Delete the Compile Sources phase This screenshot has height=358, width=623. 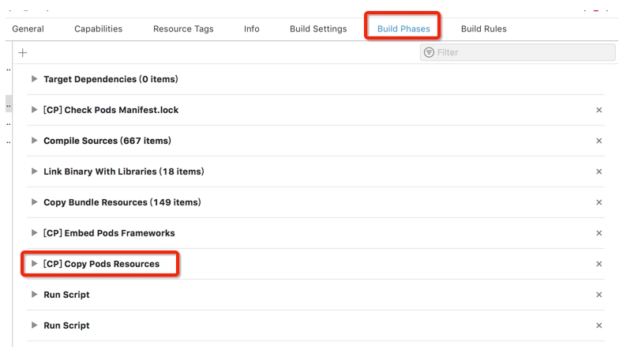pos(599,141)
